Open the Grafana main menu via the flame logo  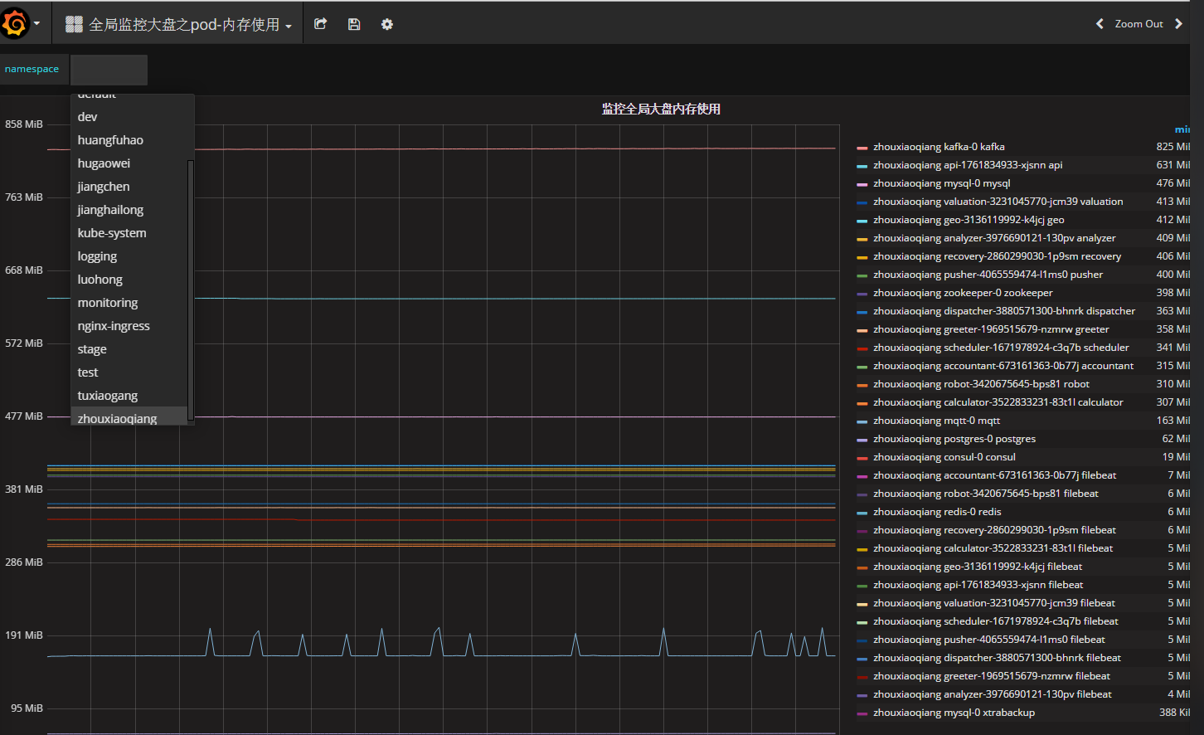coord(15,22)
